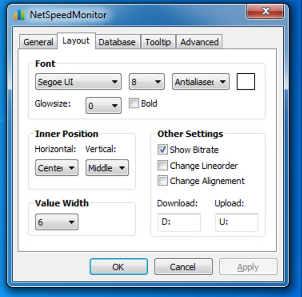
Task: Open the Segoe UI font dropdown
Action: click(78, 83)
